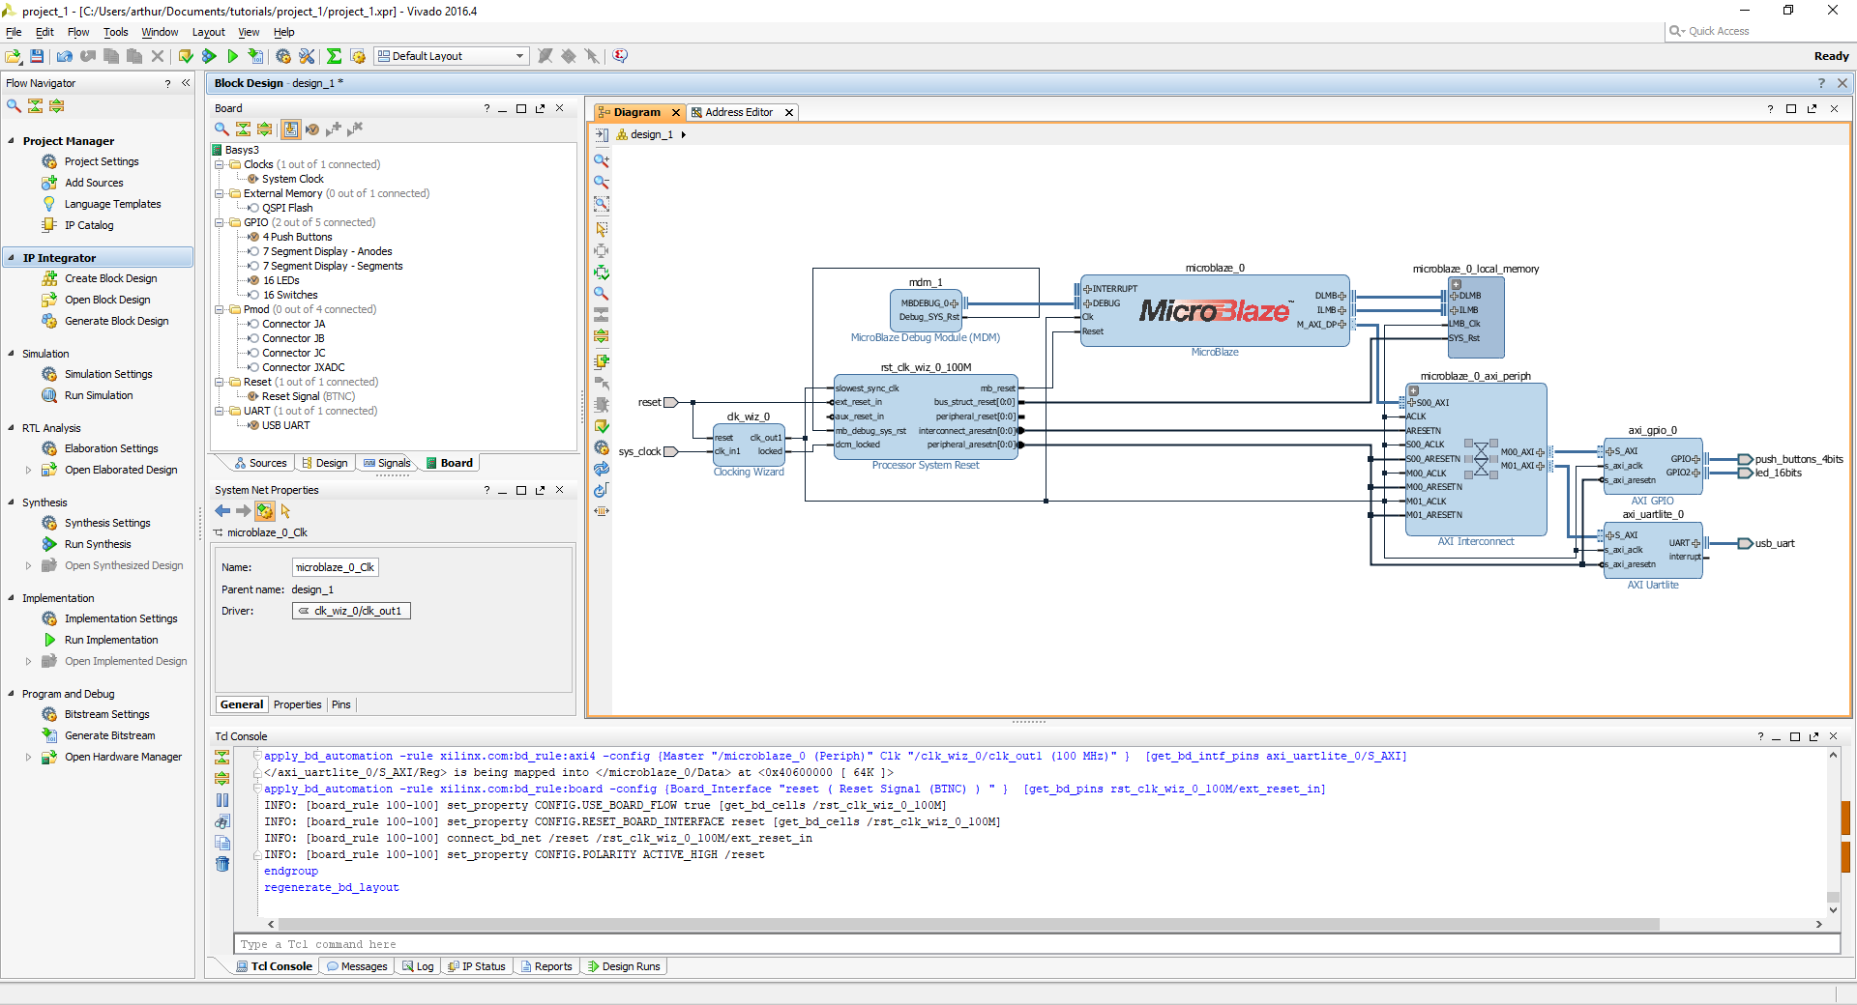Image resolution: width=1857 pixels, height=1005 pixels.
Task: Click the Name field containing microblaze_0_Clk
Action: coord(336,567)
